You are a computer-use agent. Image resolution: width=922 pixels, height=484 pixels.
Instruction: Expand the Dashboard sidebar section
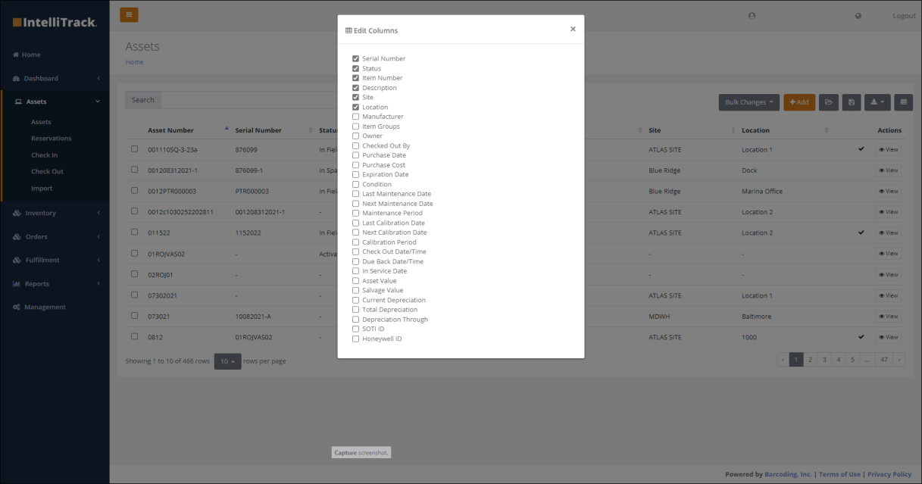[x=55, y=78]
